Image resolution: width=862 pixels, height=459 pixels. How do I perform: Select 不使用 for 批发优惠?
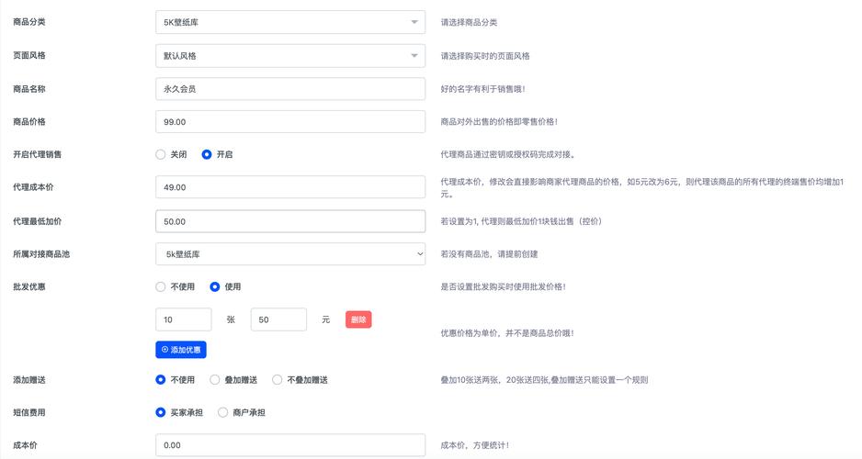coord(161,287)
